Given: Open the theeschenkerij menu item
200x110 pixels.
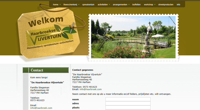Looking at the screenshot, I should pos(70,5).
